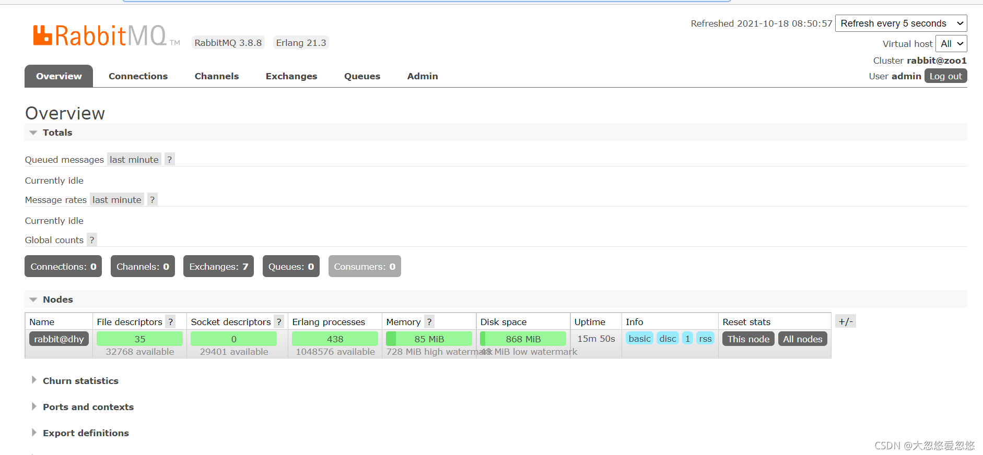
Task: Click the RabbitMQ logo
Action: point(107,35)
